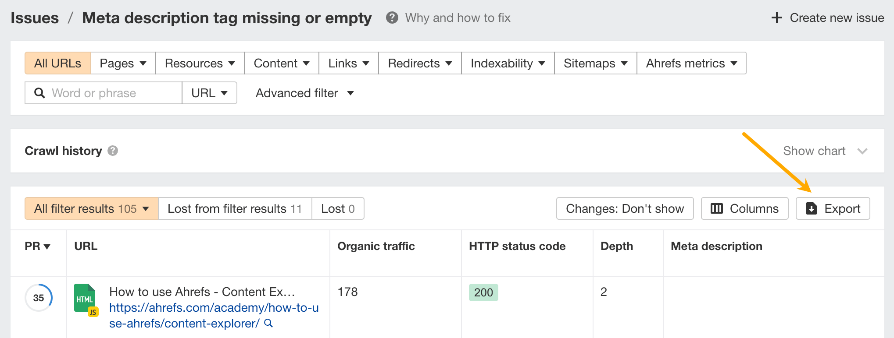Click the depth value 2 in the first row
Screen dimensions: 894x338
pos(604,292)
